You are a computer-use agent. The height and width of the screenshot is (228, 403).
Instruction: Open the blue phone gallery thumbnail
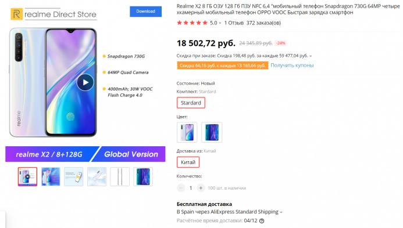pyautogui.click(x=143, y=176)
